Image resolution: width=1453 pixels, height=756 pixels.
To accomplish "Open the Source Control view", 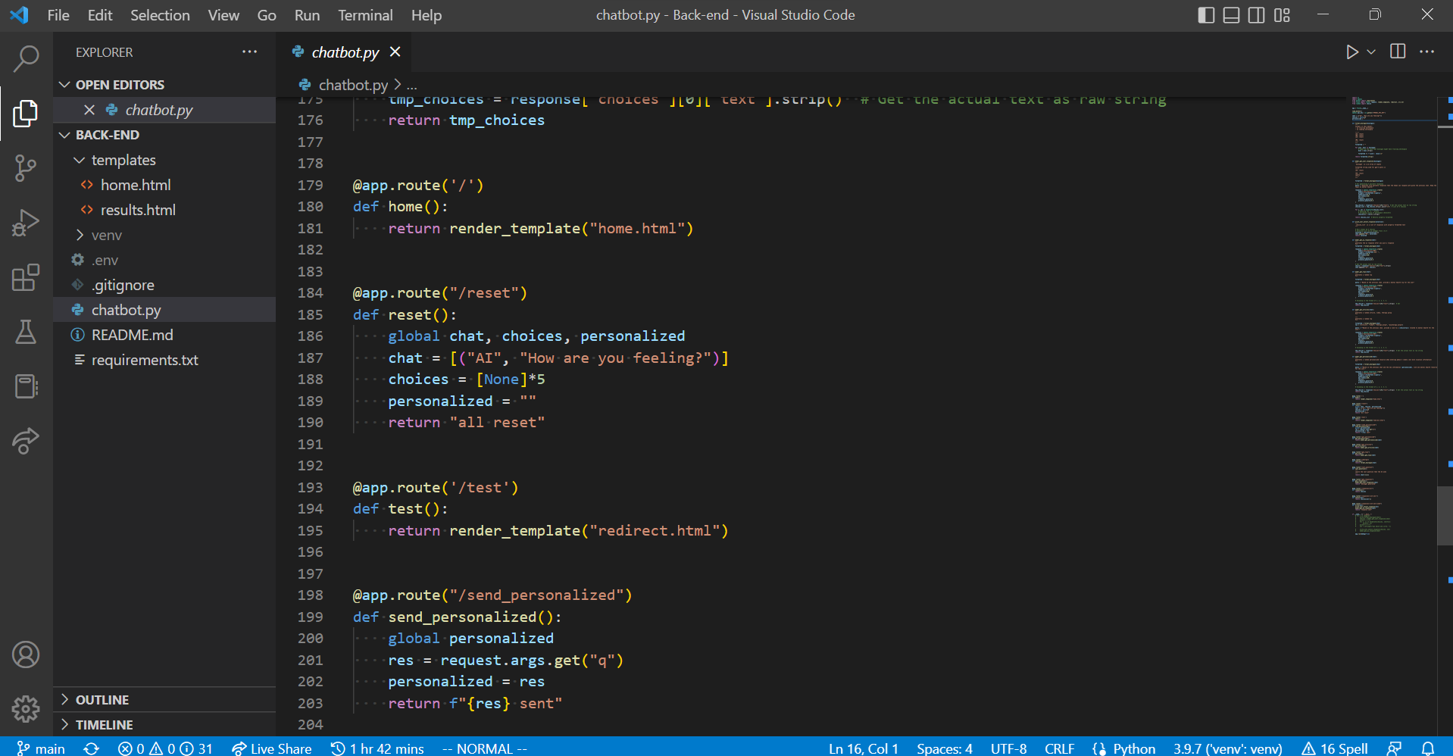I will coord(26,168).
